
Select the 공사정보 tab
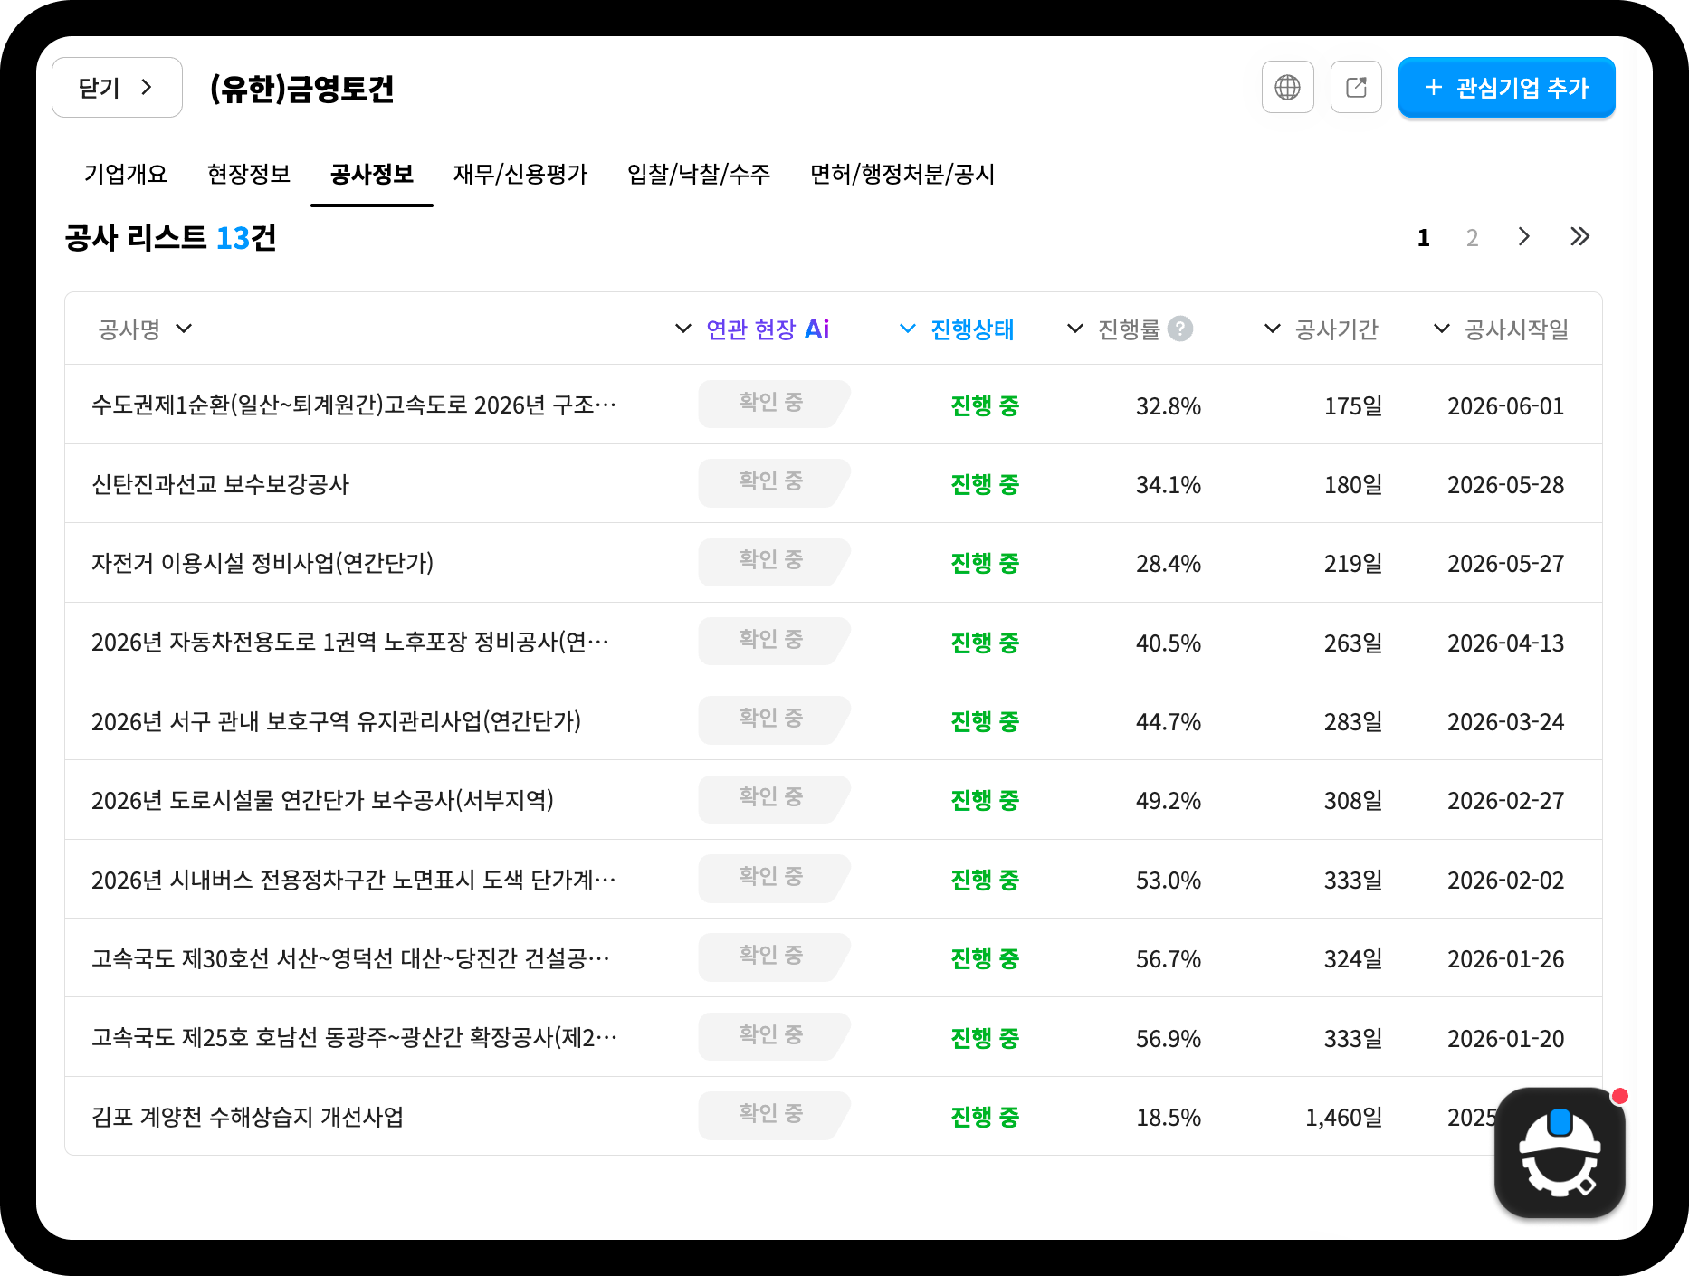click(372, 174)
